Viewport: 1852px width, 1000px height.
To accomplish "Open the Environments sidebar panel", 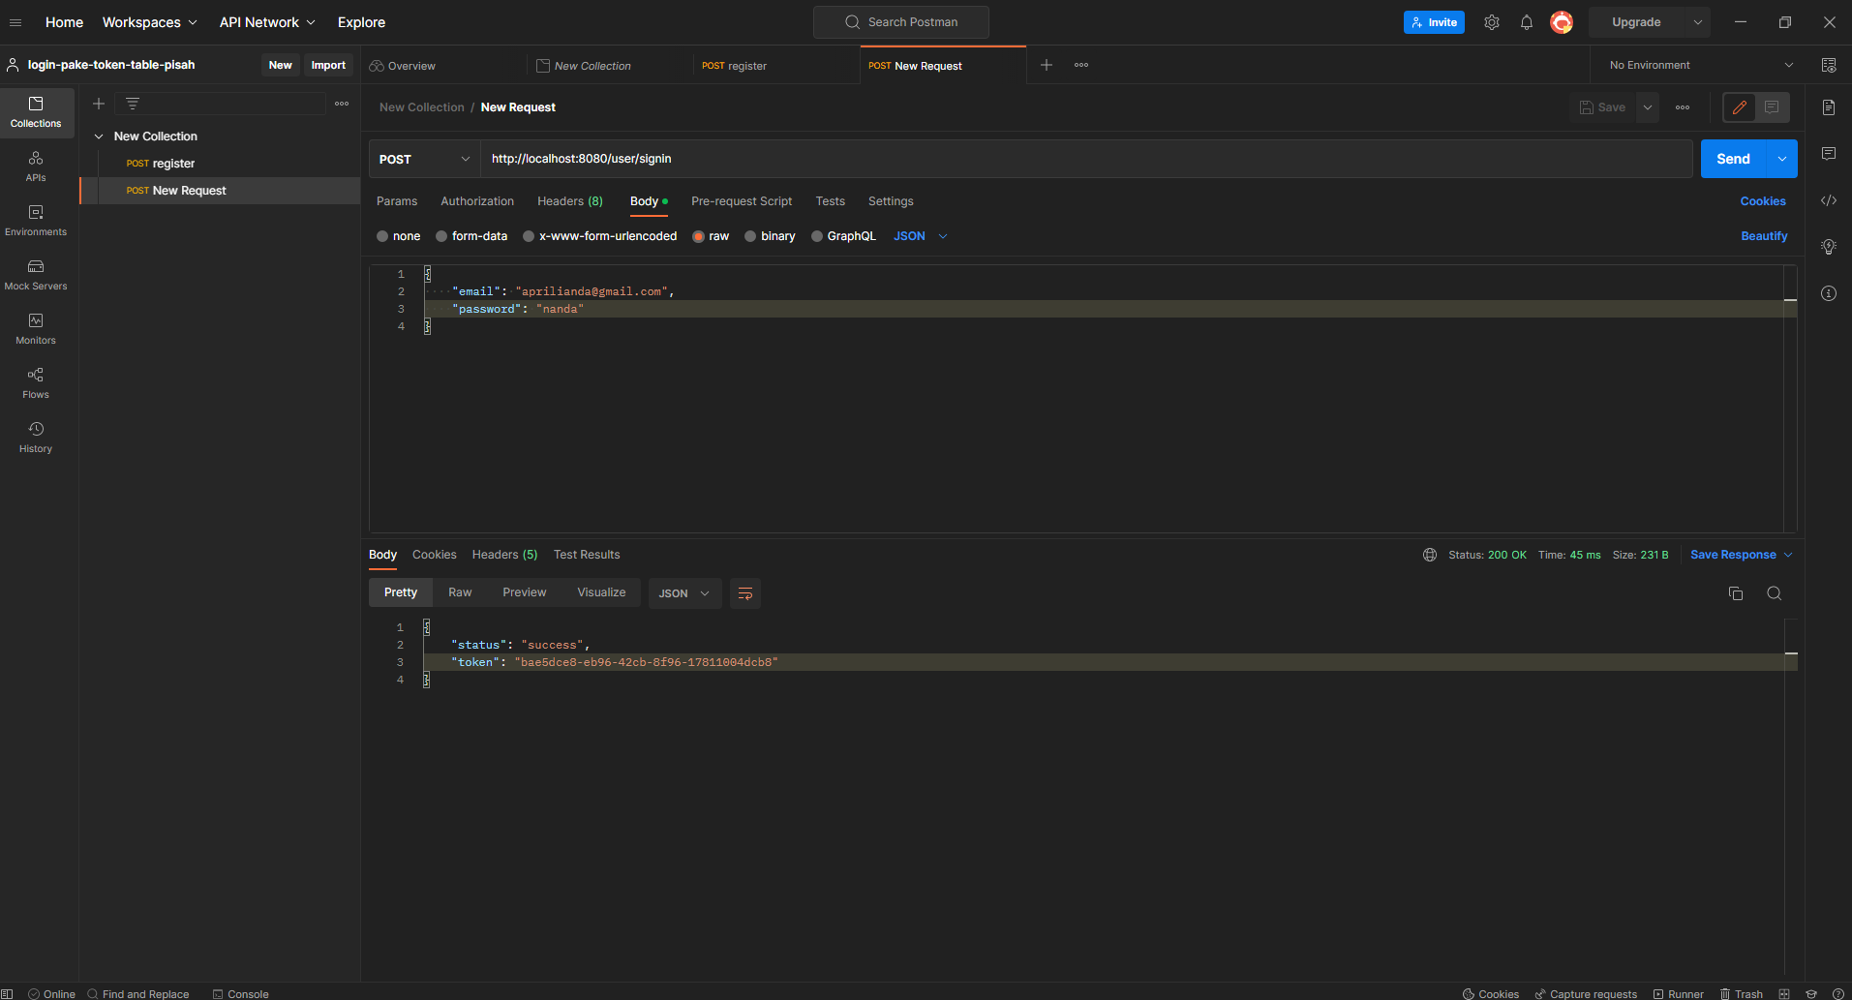I will click(x=36, y=221).
